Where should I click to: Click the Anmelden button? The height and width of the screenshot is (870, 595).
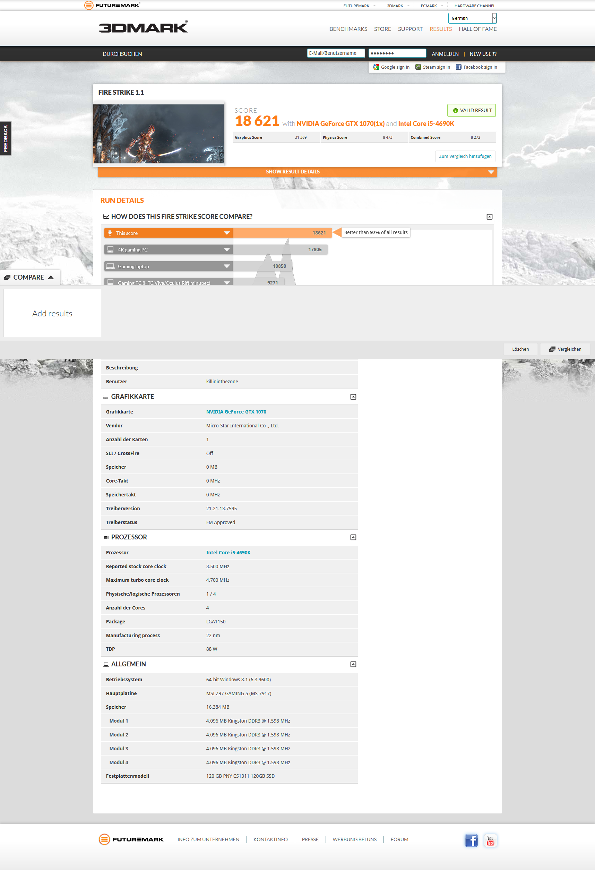coord(445,54)
